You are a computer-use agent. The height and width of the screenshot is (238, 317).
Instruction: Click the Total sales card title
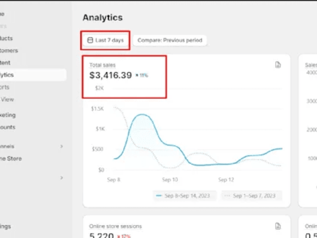coord(103,65)
